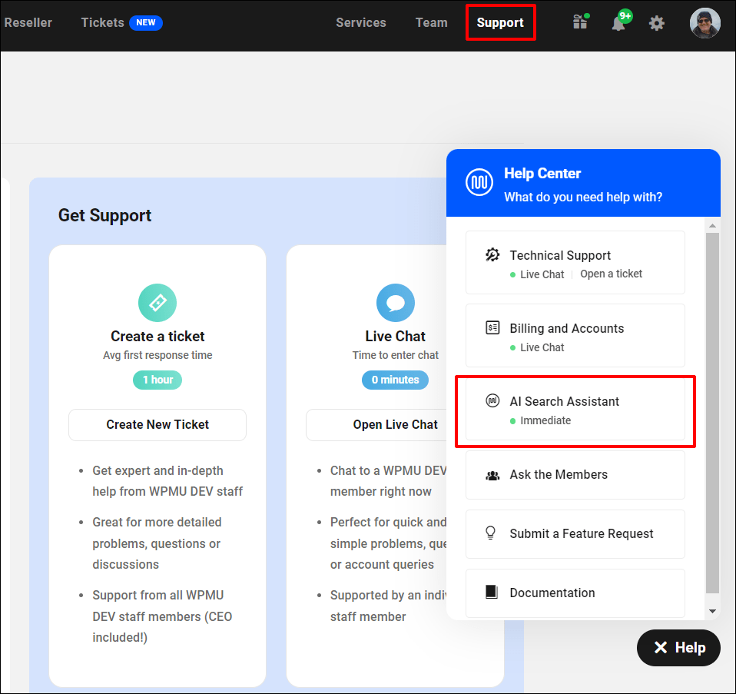
Task: Click 'Get expert and in-depth help' bullet
Action: (167, 481)
